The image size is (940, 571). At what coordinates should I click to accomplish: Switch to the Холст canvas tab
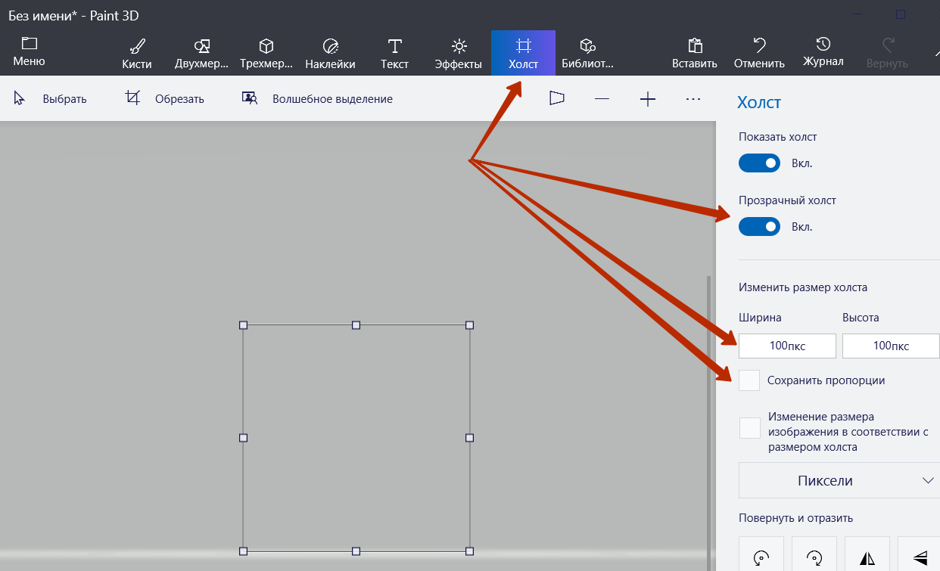point(523,53)
